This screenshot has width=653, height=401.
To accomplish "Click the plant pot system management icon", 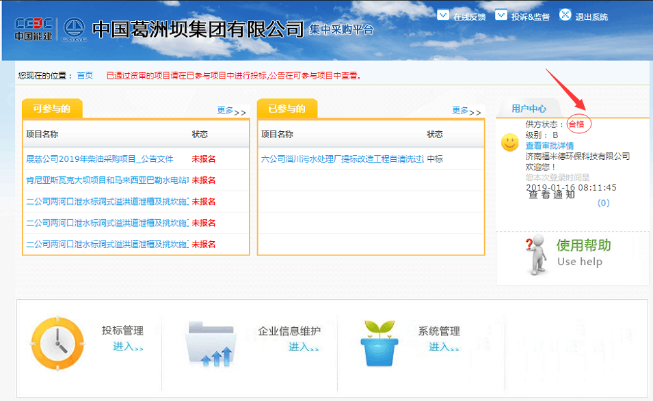I will point(379,344).
